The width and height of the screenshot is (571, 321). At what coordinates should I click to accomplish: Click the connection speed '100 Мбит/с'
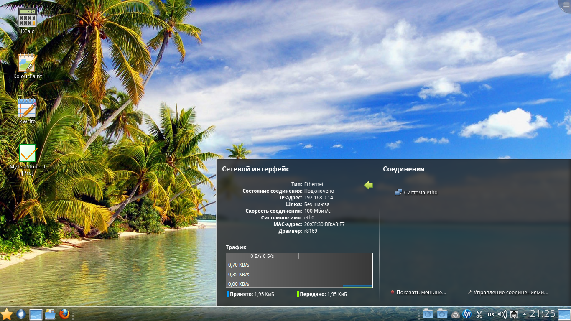[x=317, y=211]
